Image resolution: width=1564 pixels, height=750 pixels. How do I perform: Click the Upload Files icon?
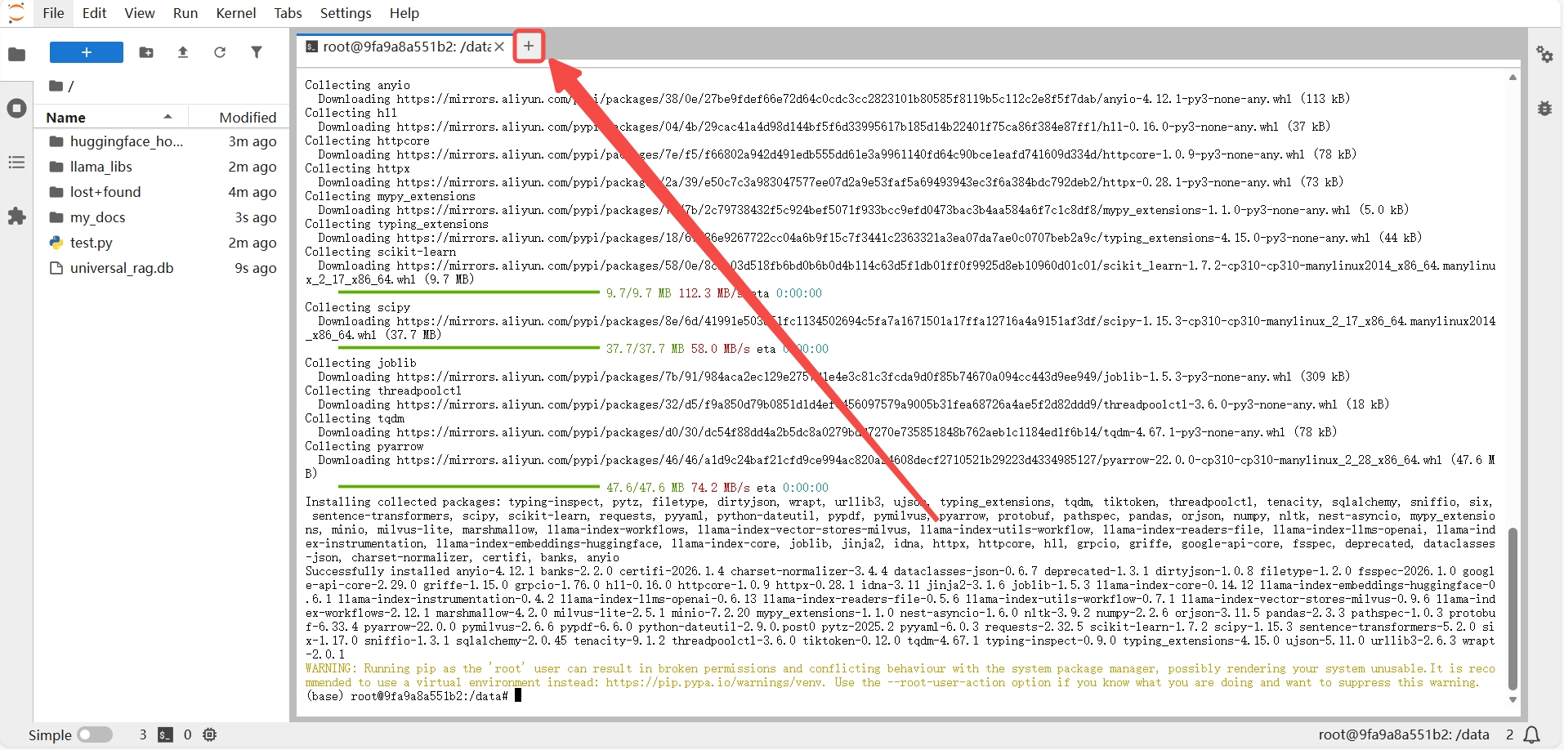(x=183, y=52)
